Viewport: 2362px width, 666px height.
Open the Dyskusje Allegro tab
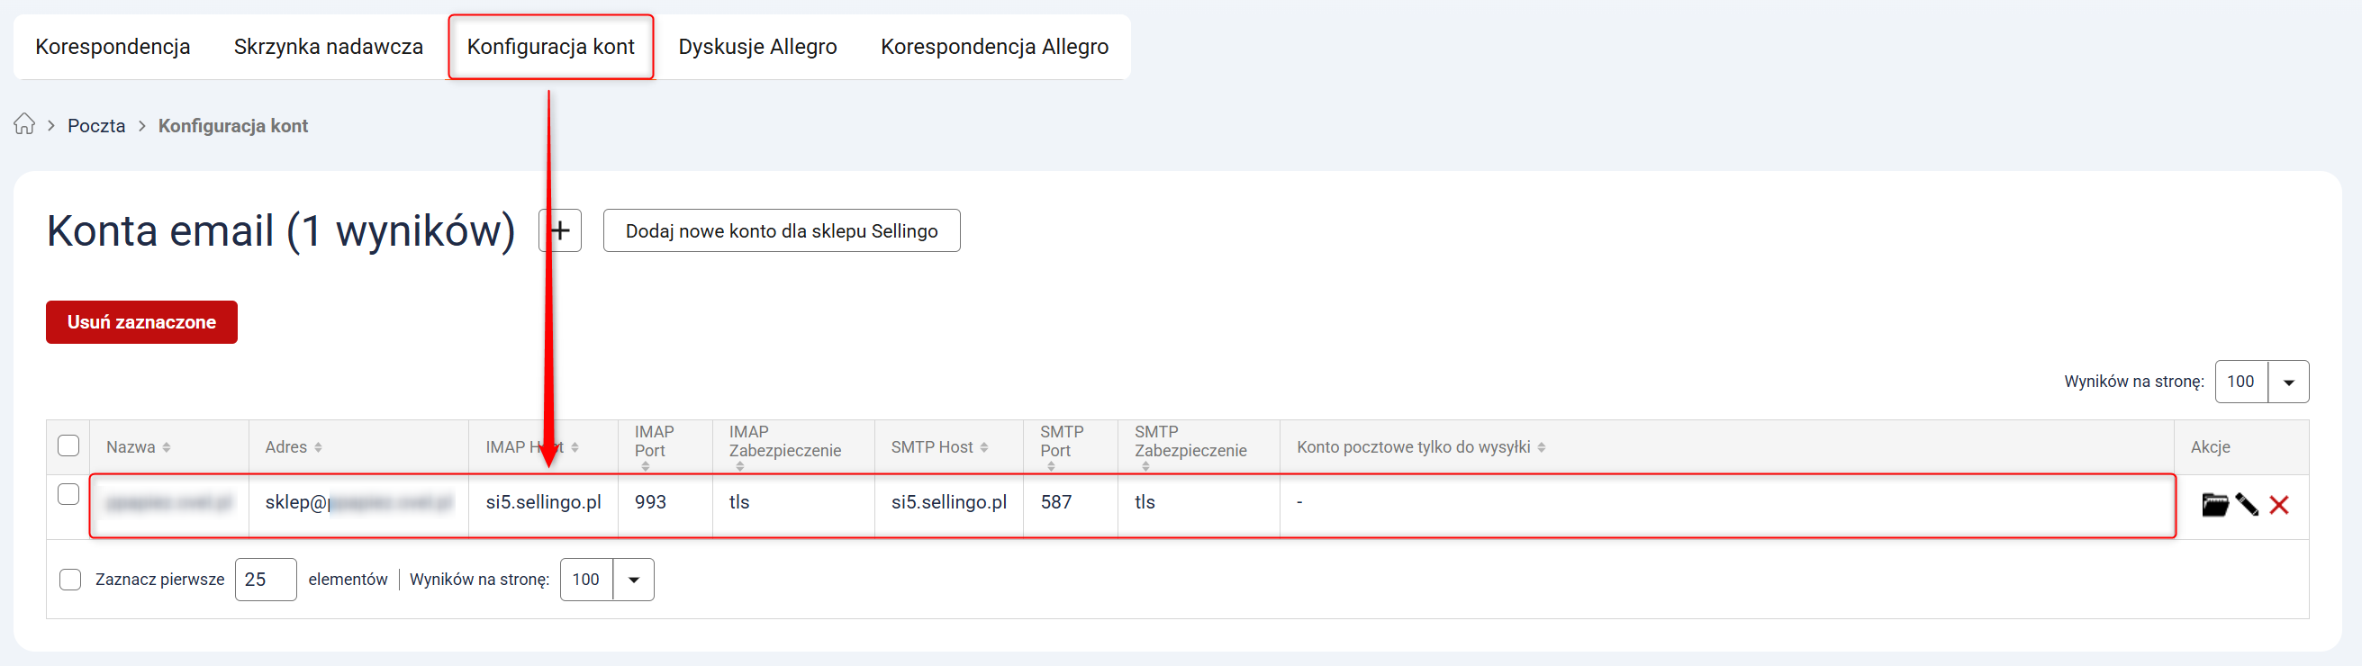tap(757, 47)
